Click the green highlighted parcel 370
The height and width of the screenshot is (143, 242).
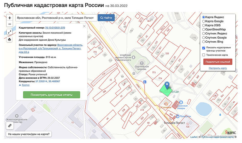click(x=166, y=91)
